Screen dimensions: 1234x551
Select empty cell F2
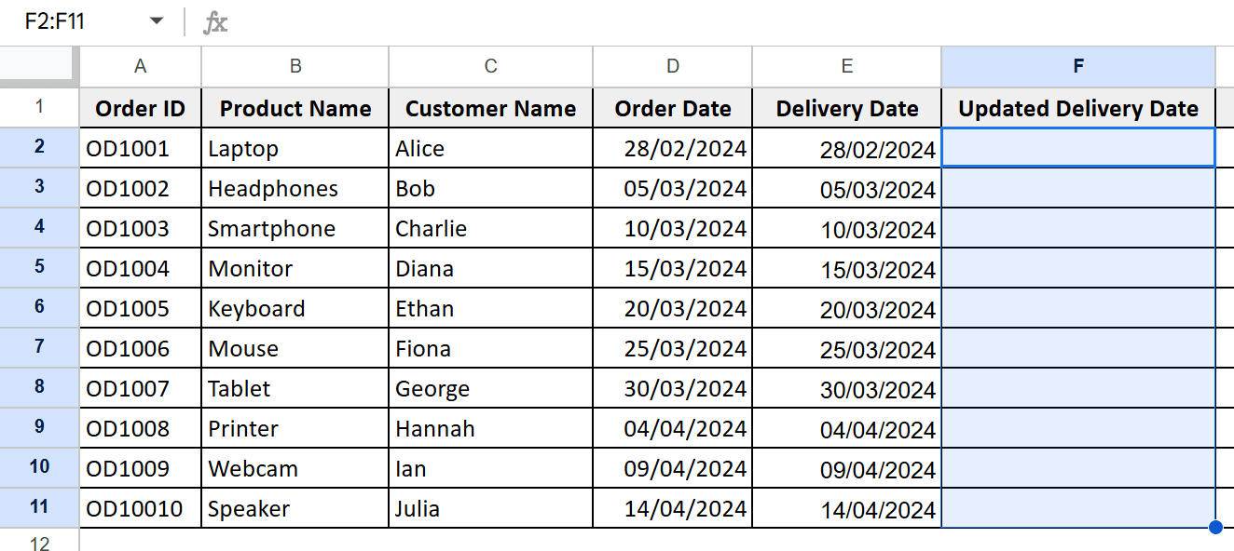click(x=1078, y=148)
